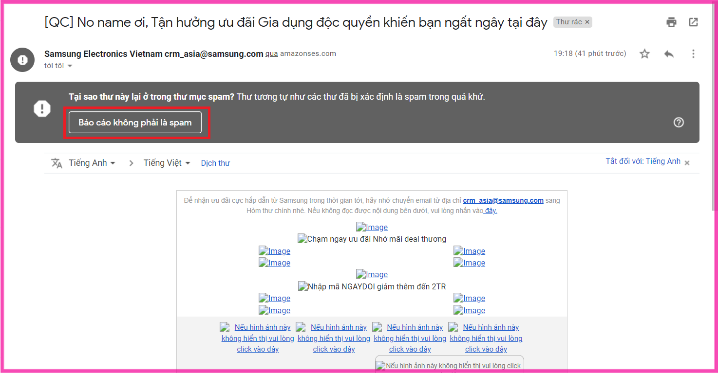Image resolution: width=718 pixels, height=373 pixels.
Task: Remove the Thư rác label with x
Action: [x=587, y=22]
